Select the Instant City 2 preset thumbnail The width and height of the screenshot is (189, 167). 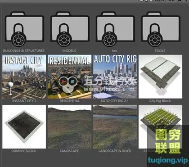(x=24, y=77)
